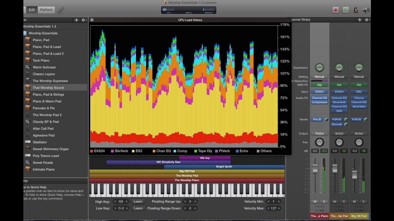
Task: Click the That Worship Sound piano icon
Action: click(28, 87)
